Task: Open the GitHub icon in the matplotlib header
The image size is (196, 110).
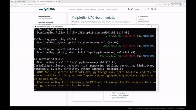Action: (x=152, y=9)
